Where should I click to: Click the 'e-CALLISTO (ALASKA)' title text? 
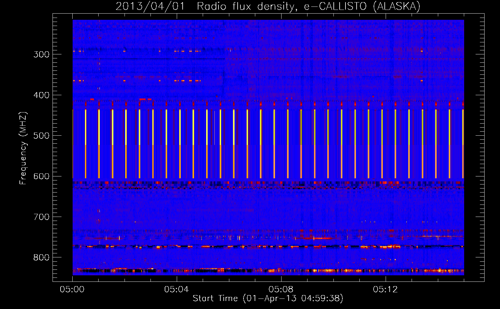point(362,6)
